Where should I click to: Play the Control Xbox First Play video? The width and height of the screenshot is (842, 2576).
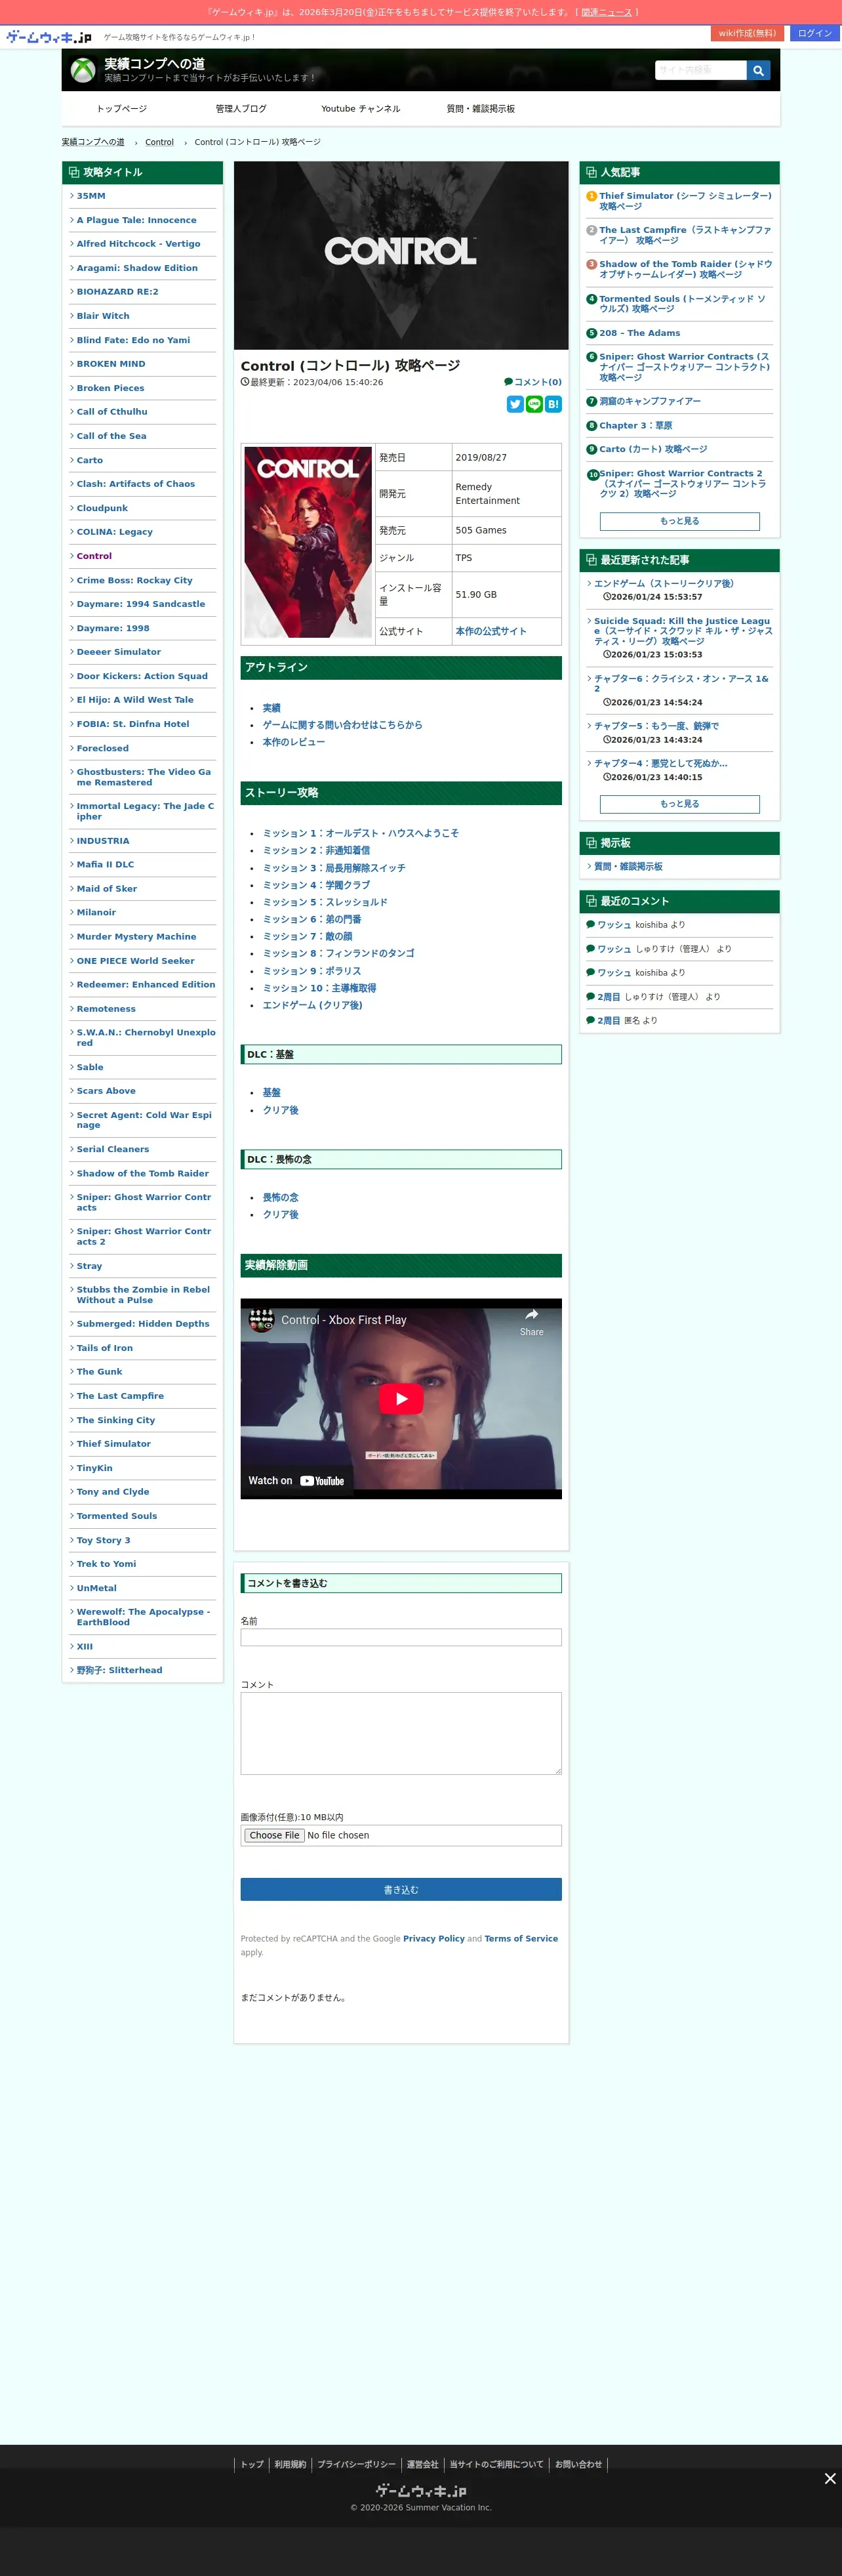(401, 1398)
